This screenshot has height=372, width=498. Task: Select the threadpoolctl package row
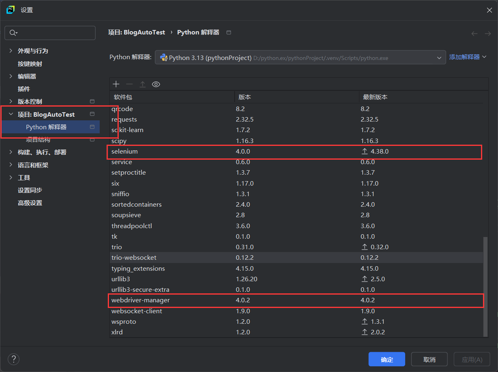click(296, 226)
